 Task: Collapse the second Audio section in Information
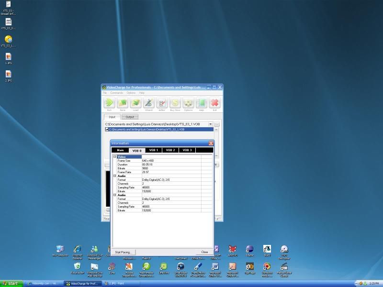(114, 195)
